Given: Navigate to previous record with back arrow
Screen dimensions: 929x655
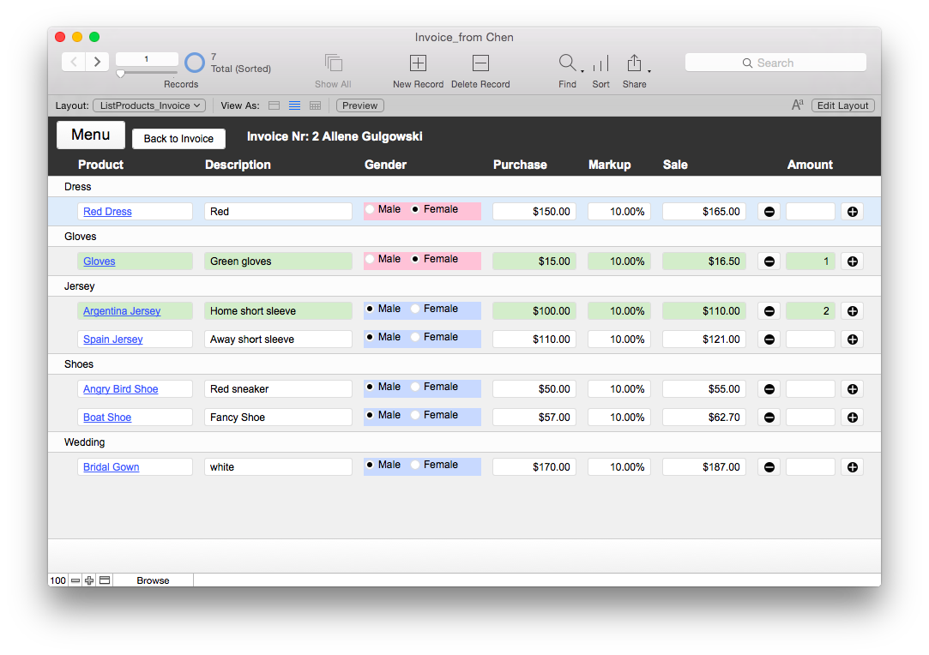Looking at the screenshot, I should 74,62.
